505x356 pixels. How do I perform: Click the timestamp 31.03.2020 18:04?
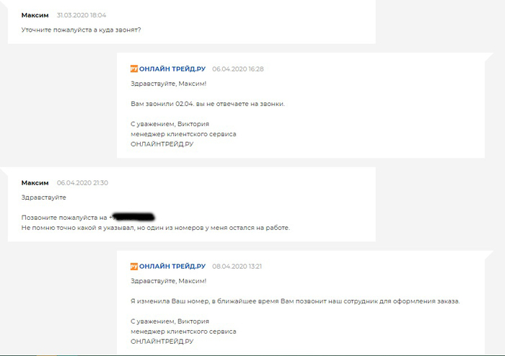point(81,15)
